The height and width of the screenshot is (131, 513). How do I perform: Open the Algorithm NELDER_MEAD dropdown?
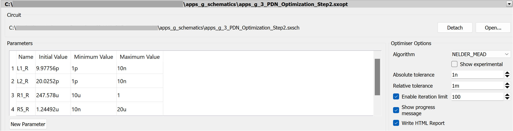point(480,54)
